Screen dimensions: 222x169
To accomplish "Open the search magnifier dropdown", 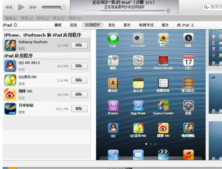I will click(x=206, y=7).
